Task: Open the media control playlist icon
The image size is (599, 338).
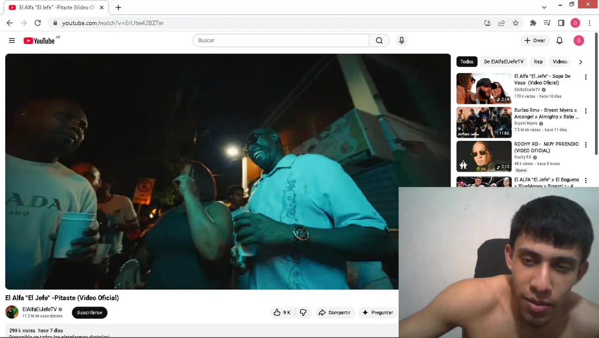Action: (547, 23)
